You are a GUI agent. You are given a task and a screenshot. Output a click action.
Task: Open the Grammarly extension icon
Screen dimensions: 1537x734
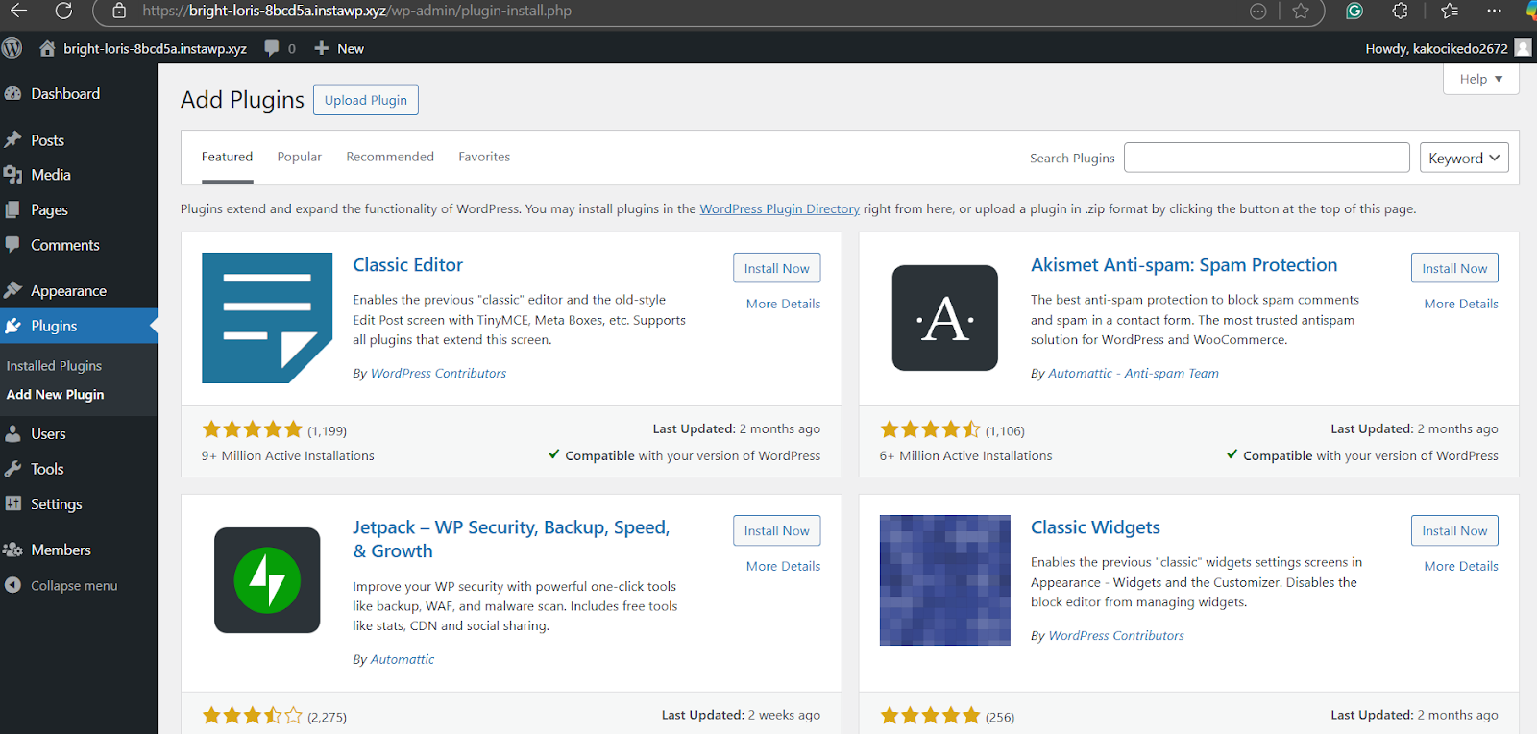[x=1354, y=11]
